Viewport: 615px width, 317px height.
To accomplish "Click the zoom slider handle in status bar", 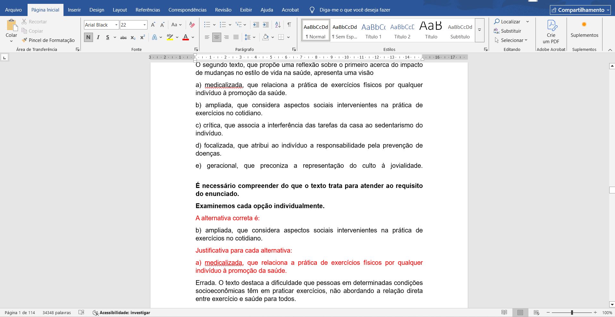I will 572,313.
